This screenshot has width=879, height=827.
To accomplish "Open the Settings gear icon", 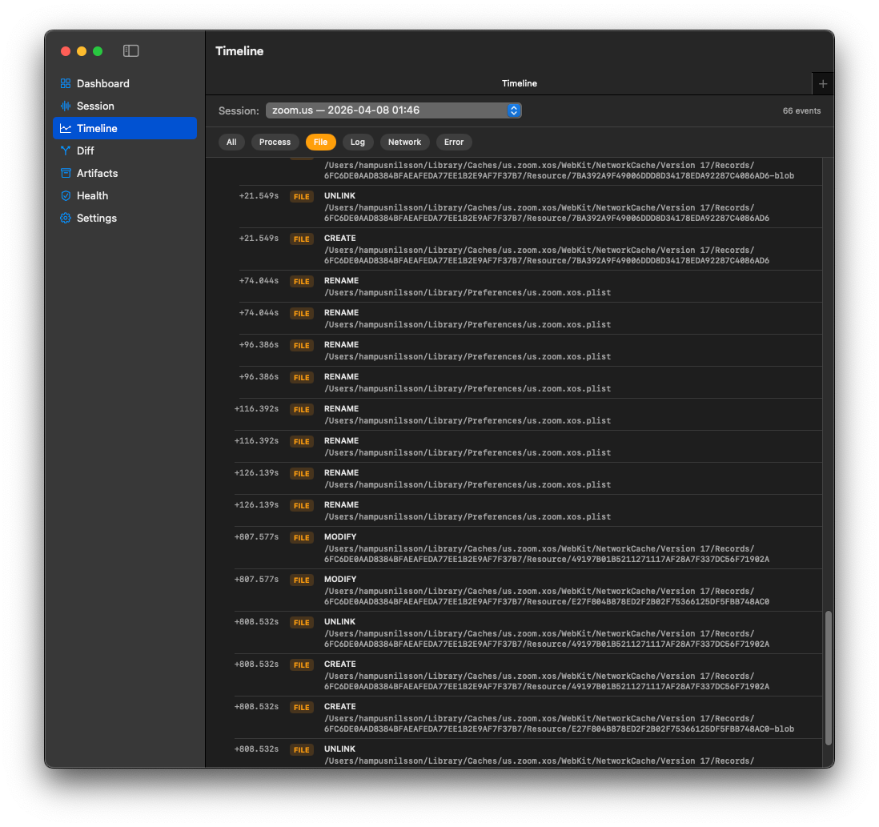I will tap(66, 218).
